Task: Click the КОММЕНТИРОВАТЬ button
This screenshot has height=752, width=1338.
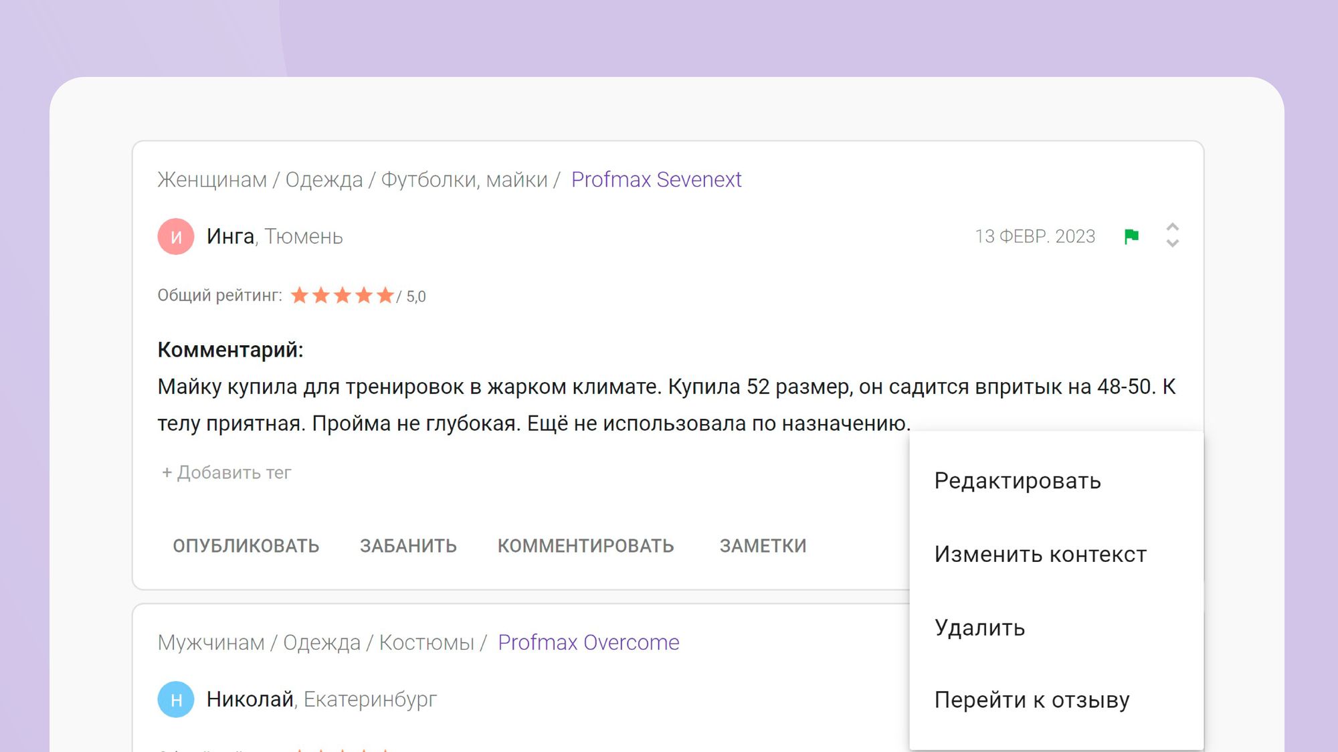Action: (x=585, y=546)
